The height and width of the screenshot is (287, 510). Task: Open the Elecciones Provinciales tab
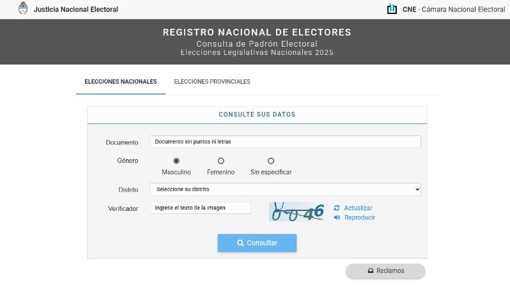coord(212,82)
